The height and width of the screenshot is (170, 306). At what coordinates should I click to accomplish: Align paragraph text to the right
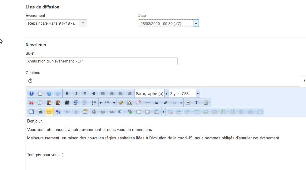point(130,94)
